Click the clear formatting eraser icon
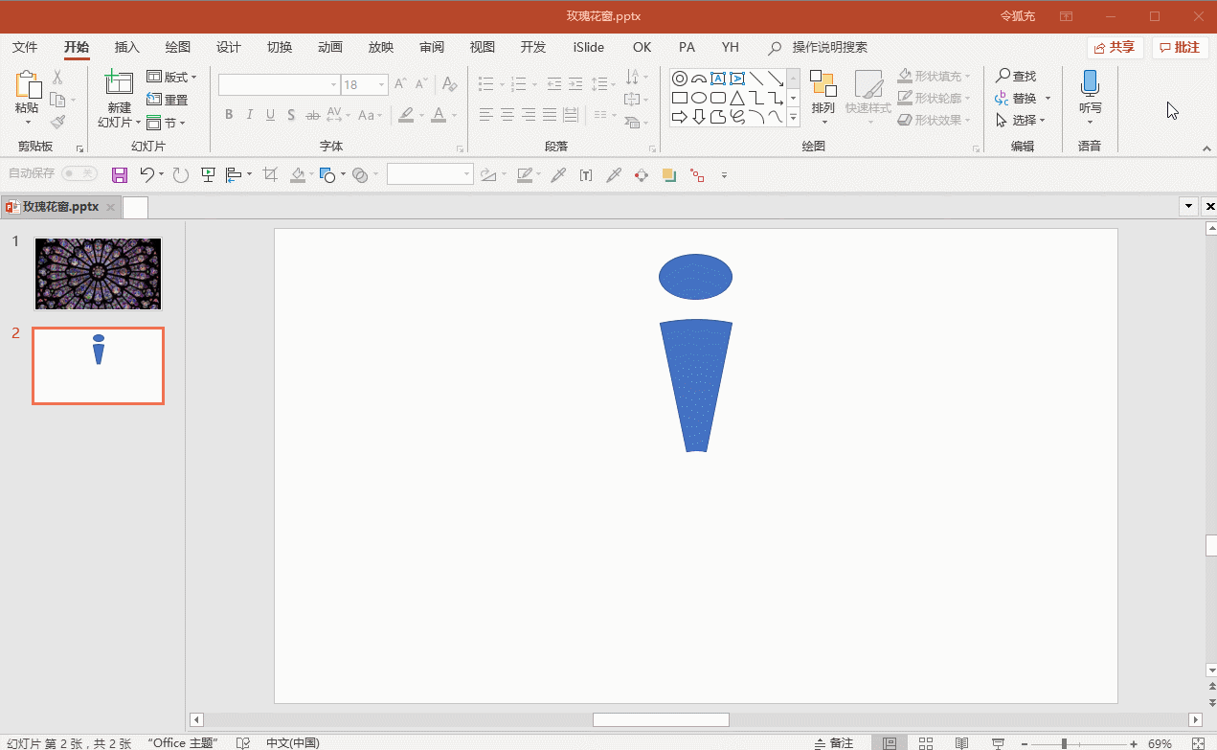Image resolution: width=1217 pixels, height=750 pixels. click(x=449, y=84)
